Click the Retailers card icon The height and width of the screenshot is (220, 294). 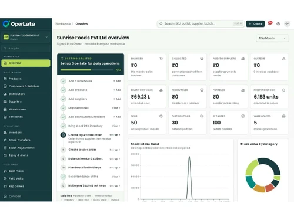[243, 116]
